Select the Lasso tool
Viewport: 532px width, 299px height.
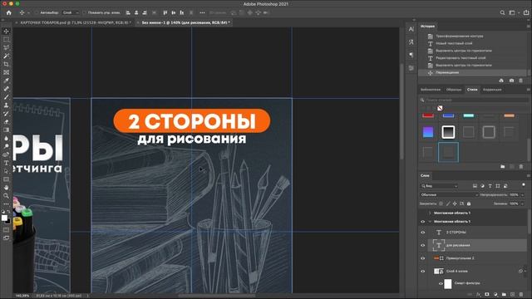point(6,47)
